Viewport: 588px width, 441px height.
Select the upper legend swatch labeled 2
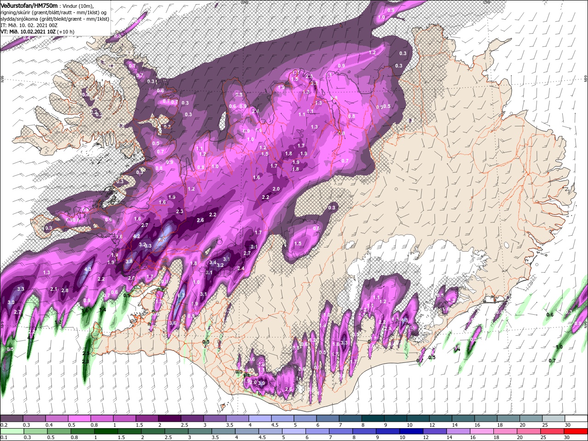pyautogui.click(x=169, y=418)
